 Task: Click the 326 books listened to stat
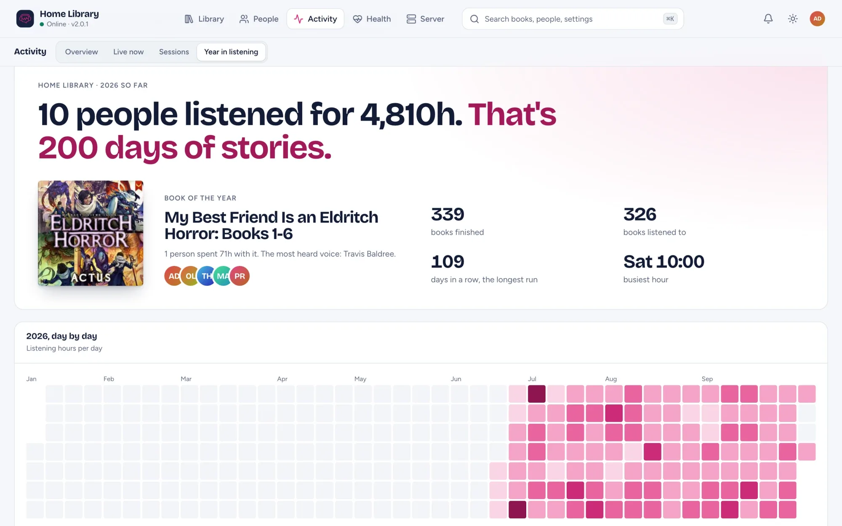click(654, 221)
